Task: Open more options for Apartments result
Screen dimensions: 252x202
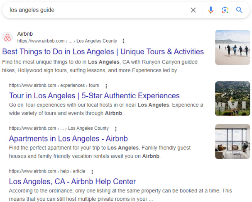Action: tap(116, 129)
